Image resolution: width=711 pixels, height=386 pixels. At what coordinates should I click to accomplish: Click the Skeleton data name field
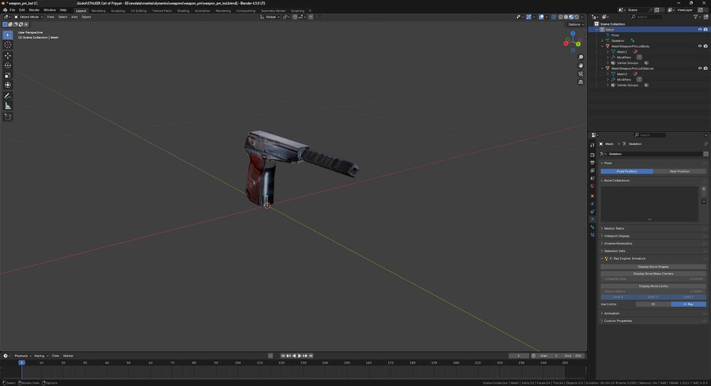654,154
